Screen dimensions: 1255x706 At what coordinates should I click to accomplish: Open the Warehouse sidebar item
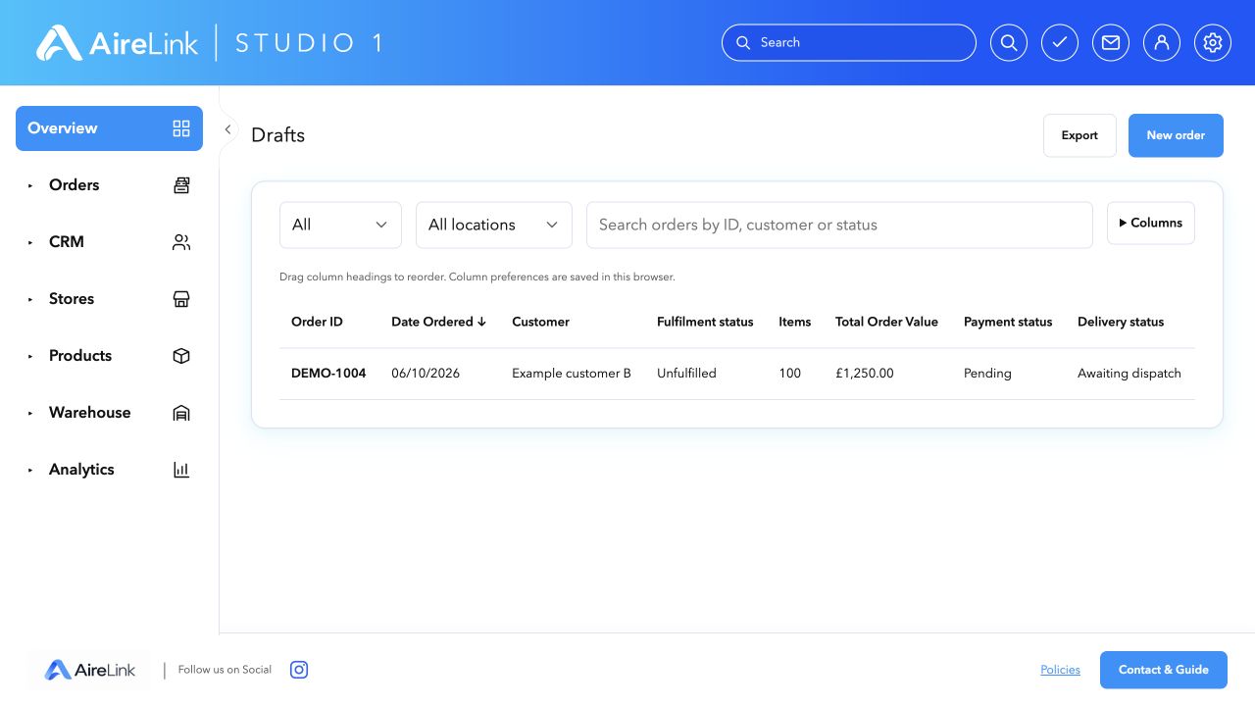[x=109, y=413]
